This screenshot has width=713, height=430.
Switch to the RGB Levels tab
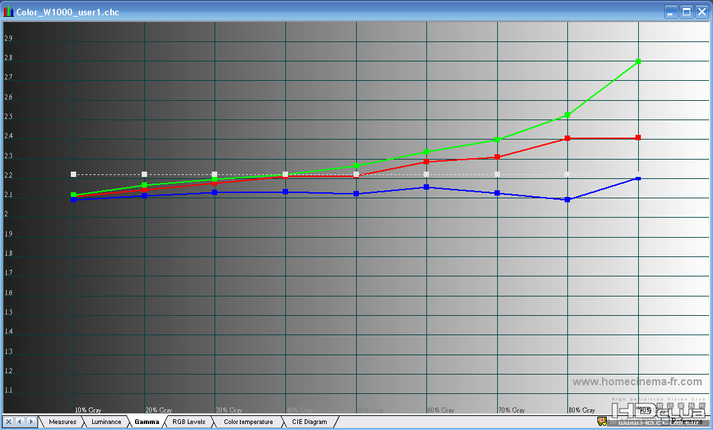pyautogui.click(x=188, y=422)
